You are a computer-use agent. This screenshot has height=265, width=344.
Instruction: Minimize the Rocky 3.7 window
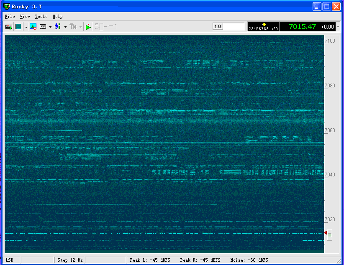click(x=316, y=7)
